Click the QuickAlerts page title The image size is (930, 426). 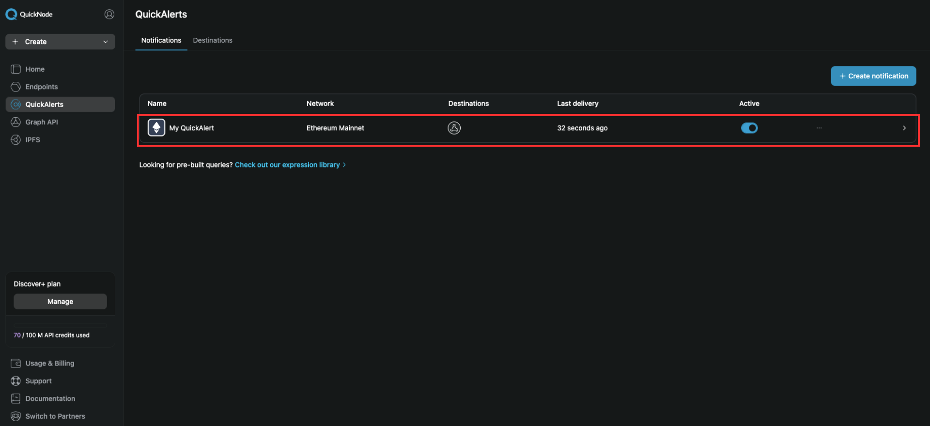161,15
